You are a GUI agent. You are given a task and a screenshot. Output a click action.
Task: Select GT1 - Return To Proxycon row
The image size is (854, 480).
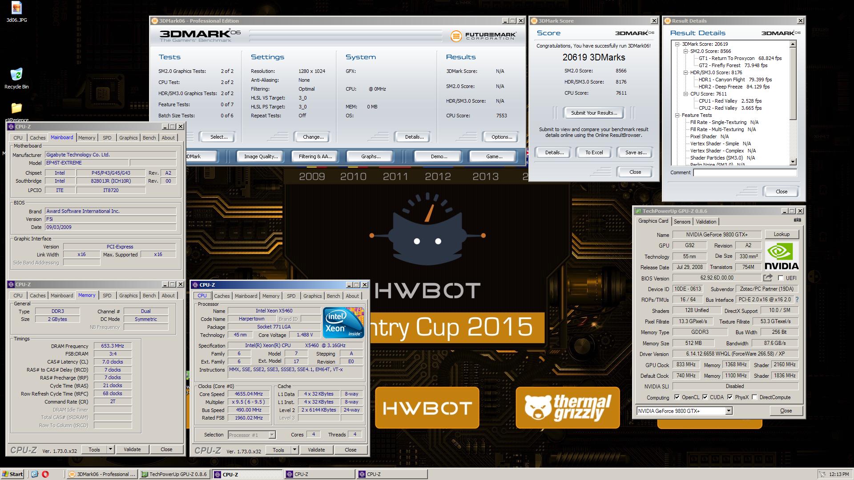pos(740,58)
